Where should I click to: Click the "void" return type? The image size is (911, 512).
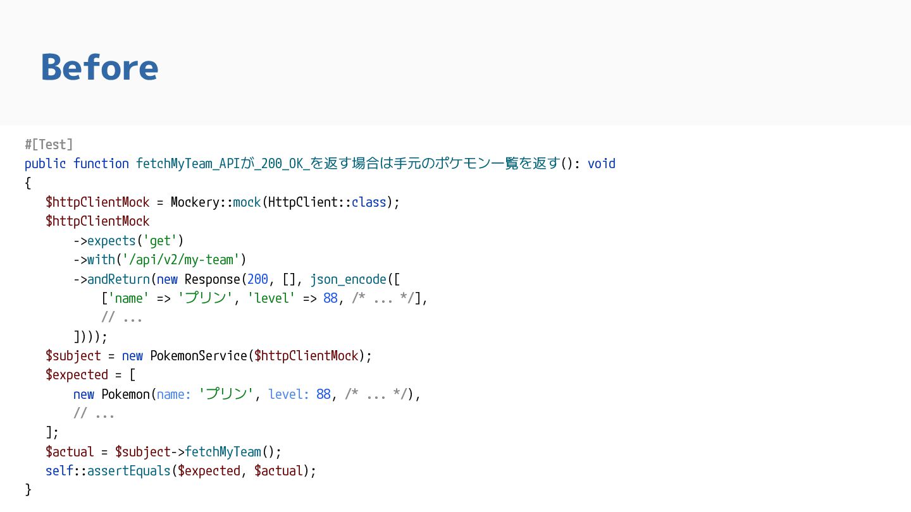601,164
